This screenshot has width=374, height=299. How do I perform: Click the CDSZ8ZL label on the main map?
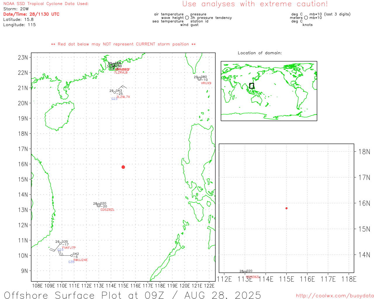pyautogui.click(x=108, y=210)
